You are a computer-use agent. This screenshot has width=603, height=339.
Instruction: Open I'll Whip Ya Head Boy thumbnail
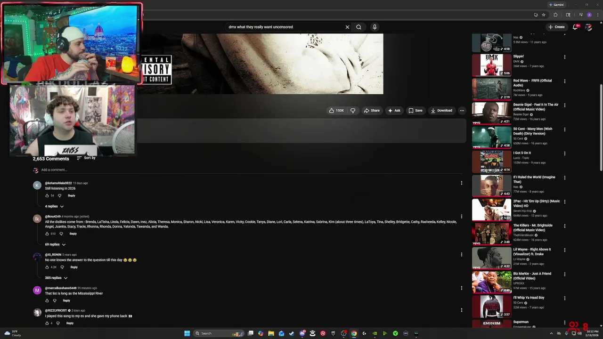491,306
